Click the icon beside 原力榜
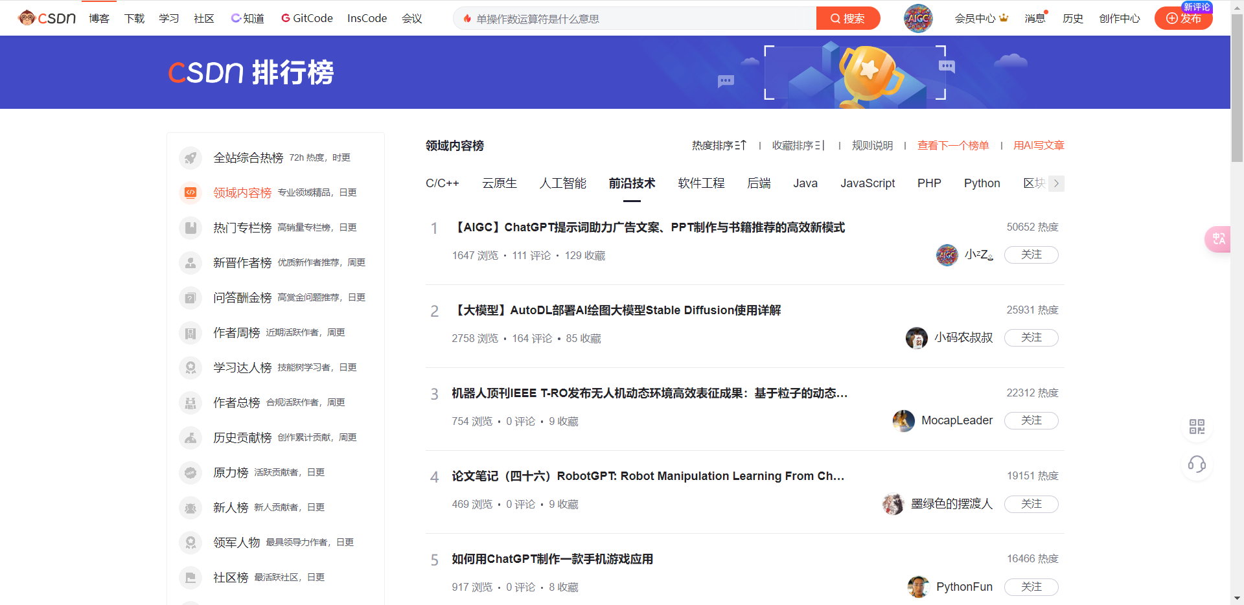Image resolution: width=1244 pixels, height=605 pixels. [x=190, y=472]
